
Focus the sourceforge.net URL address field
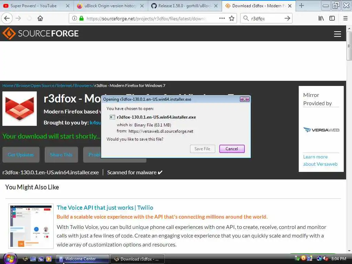pos(146,19)
